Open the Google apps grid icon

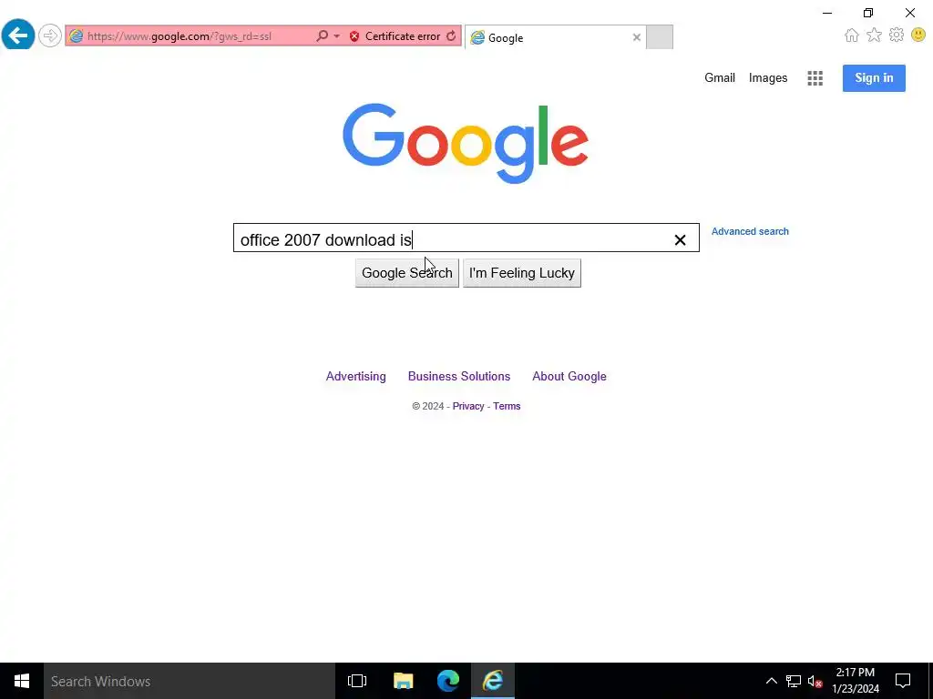(815, 78)
